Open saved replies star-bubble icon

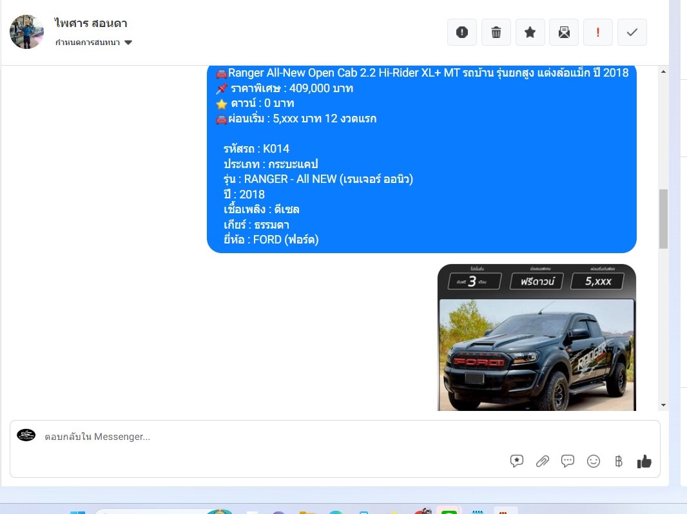[517, 461]
